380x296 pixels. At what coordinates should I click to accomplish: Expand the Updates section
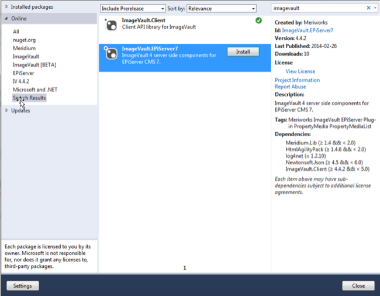tap(7, 111)
